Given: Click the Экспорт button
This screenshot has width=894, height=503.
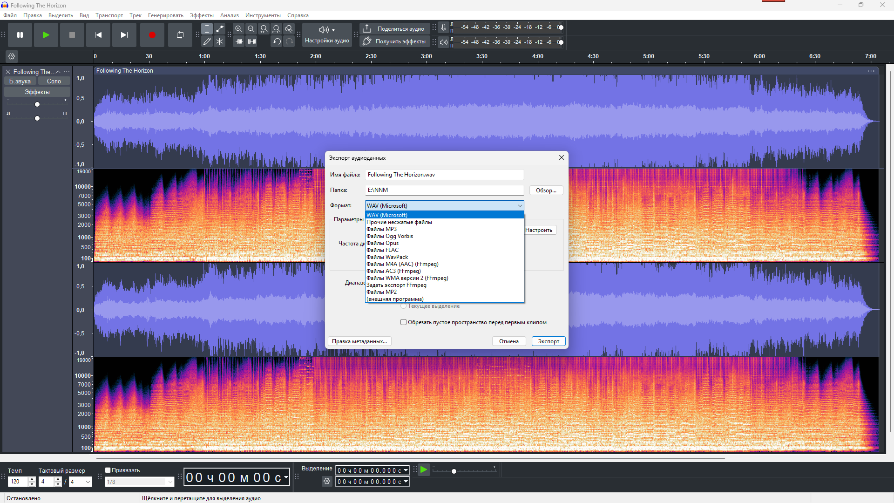Looking at the screenshot, I should (549, 341).
